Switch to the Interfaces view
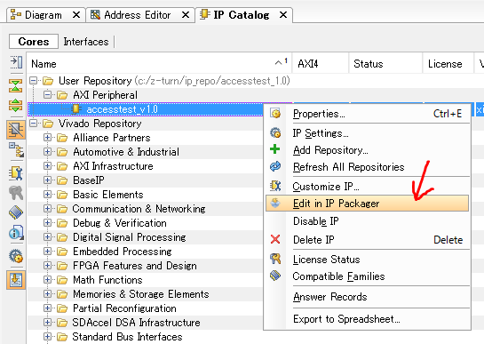484x344 pixels. (86, 42)
